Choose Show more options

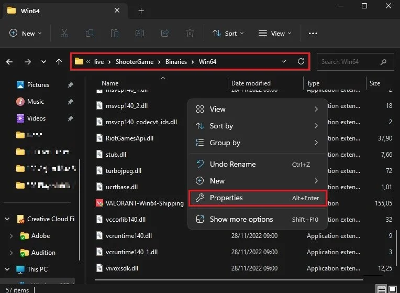point(258,219)
